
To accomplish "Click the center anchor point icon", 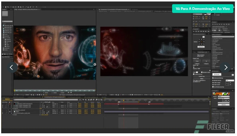I will pos(202,42).
